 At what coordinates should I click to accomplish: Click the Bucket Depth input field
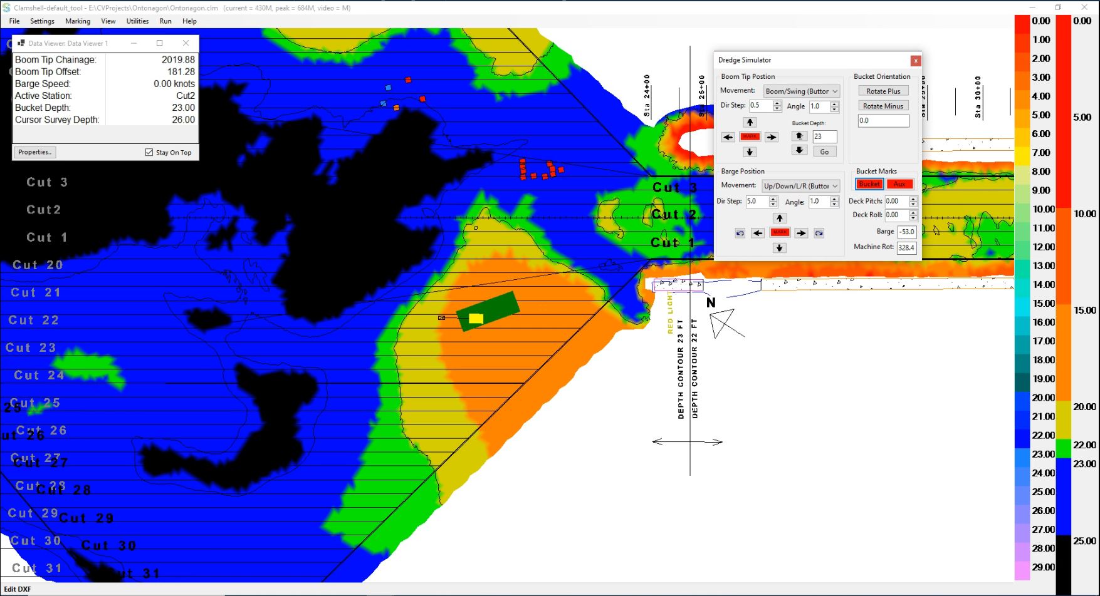pyautogui.click(x=825, y=136)
